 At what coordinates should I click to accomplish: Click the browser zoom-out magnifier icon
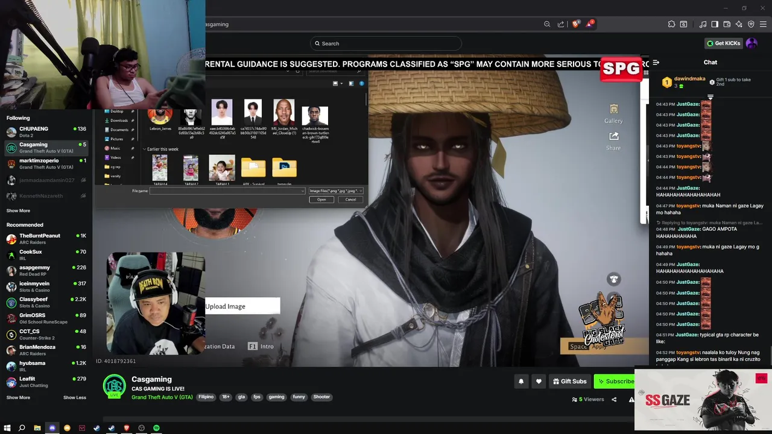click(x=547, y=24)
